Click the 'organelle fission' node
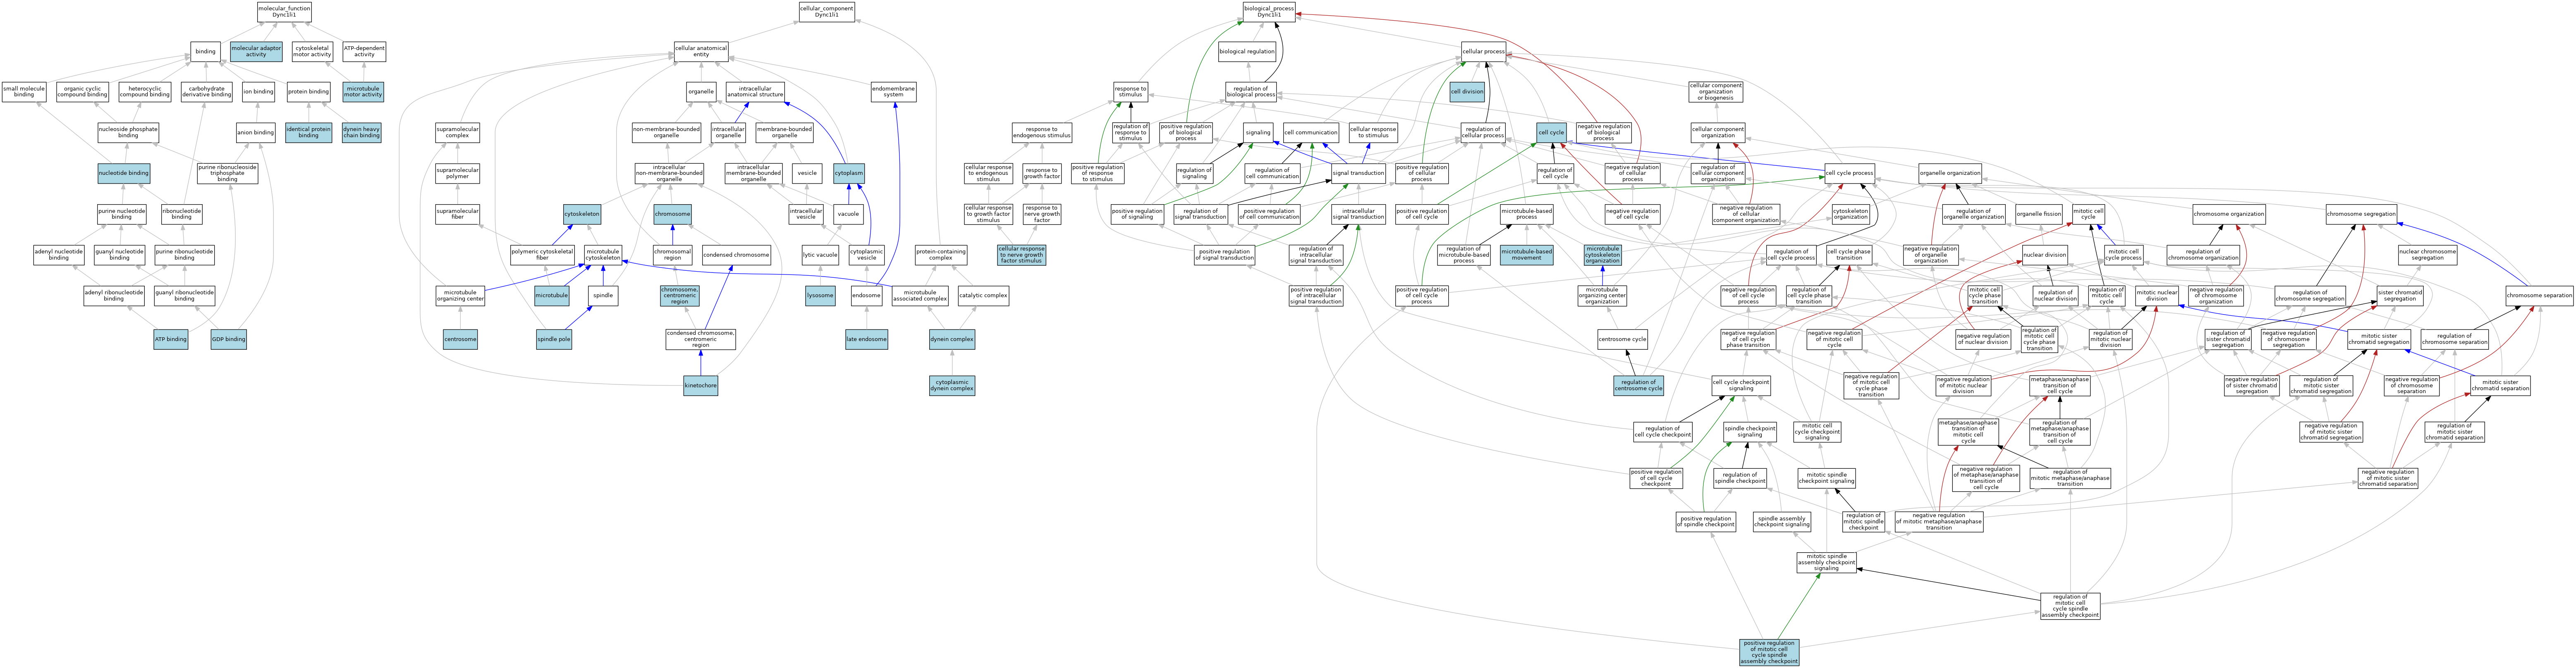Screen dimensions: 2576x668 point(2038,214)
